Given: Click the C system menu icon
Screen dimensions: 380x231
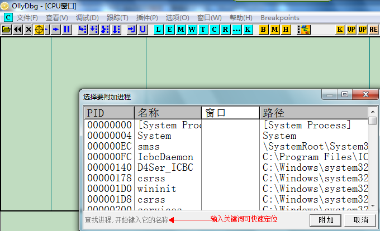Looking at the screenshot, I should 8,17.
